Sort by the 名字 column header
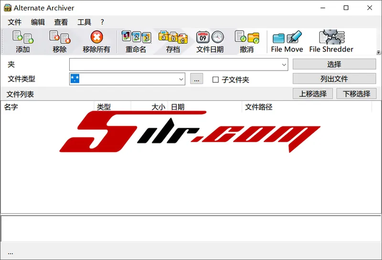The width and height of the screenshot is (382, 260). point(47,107)
